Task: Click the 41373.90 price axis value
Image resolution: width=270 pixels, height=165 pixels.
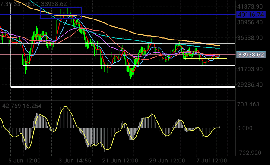Action: [x=250, y=7]
